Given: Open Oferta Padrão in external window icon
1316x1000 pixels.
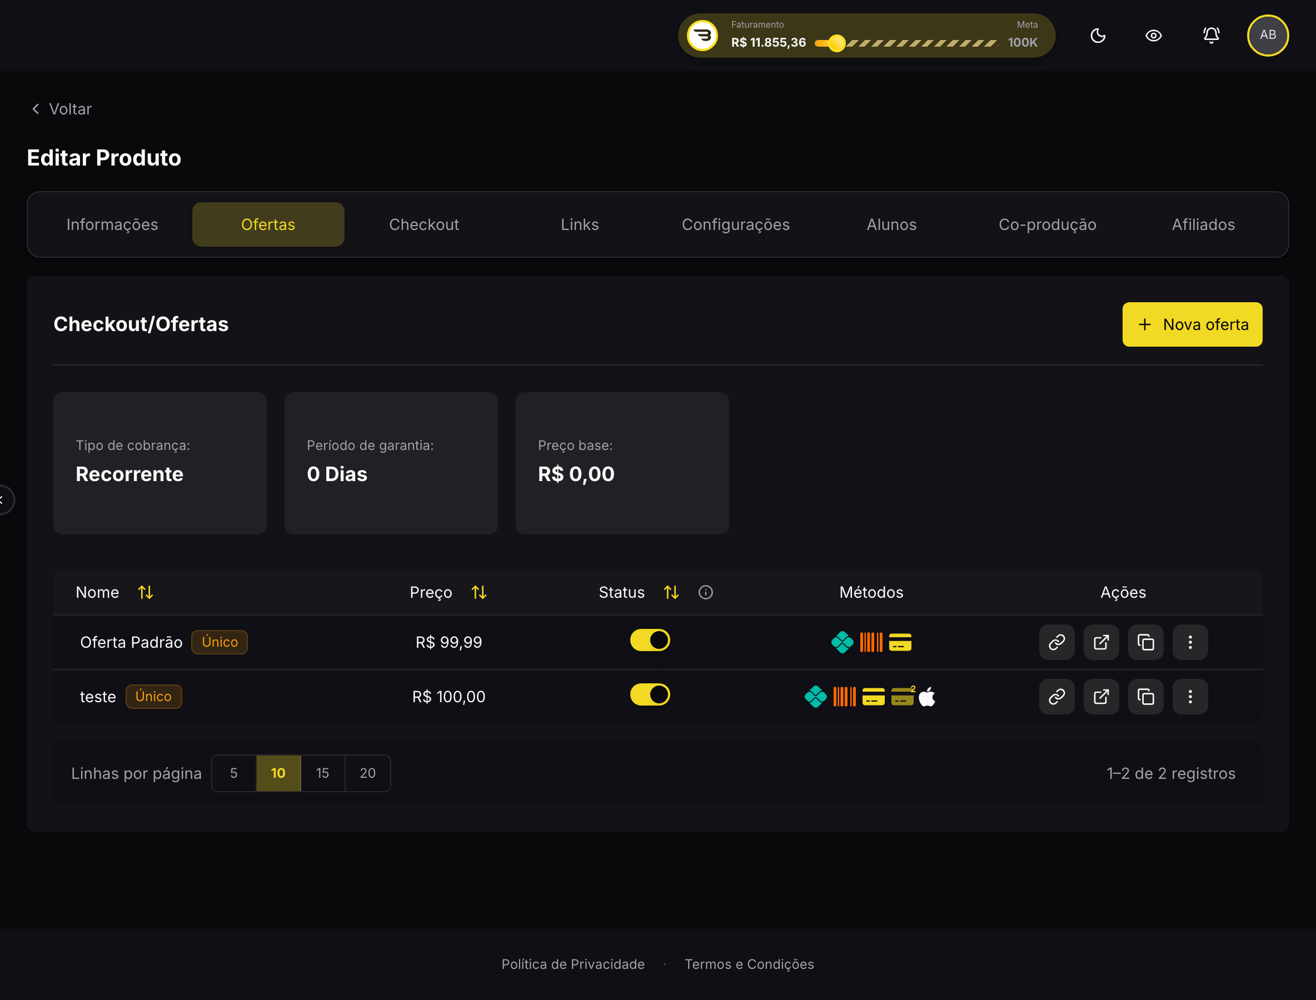Looking at the screenshot, I should [x=1101, y=642].
